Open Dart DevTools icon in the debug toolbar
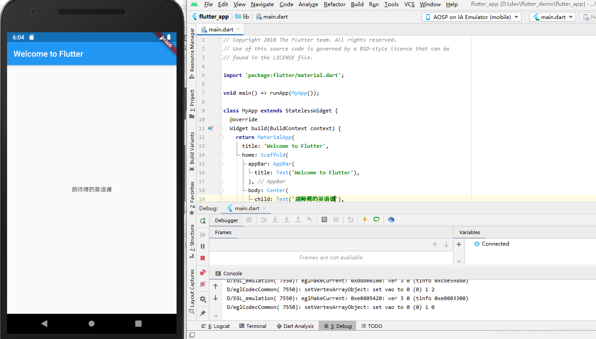The height and width of the screenshot is (339, 596). [x=391, y=220]
